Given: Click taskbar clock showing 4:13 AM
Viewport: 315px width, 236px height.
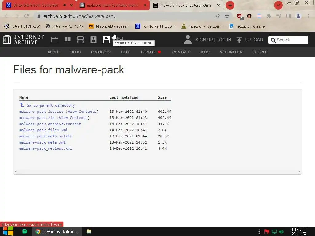Looking at the screenshot, I should pos(298,232).
